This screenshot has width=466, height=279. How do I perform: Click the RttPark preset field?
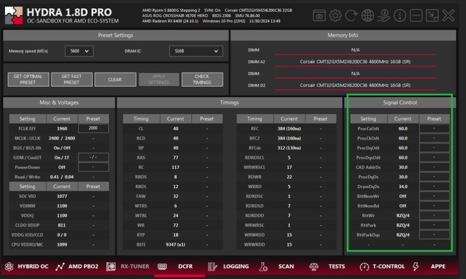coord(434,225)
